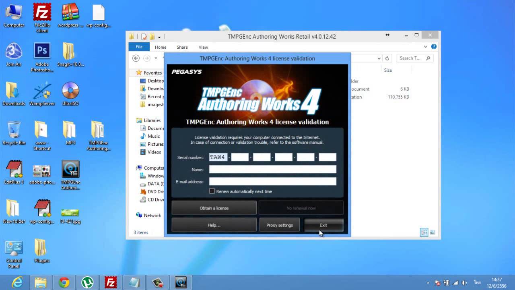Switch input language in system tray
This screenshot has height=290, width=515.
tap(478, 283)
